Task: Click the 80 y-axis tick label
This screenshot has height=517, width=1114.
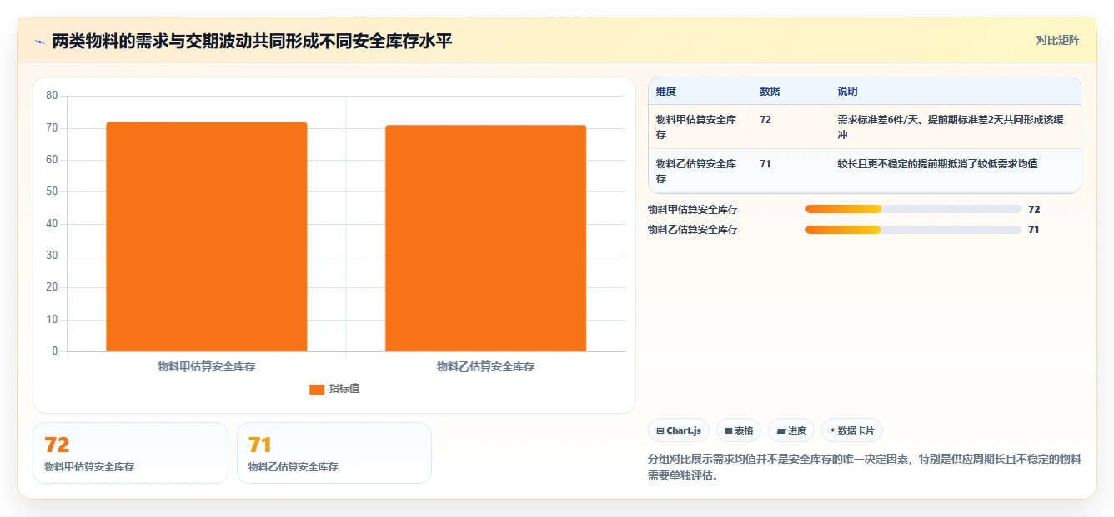Action: point(52,96)
